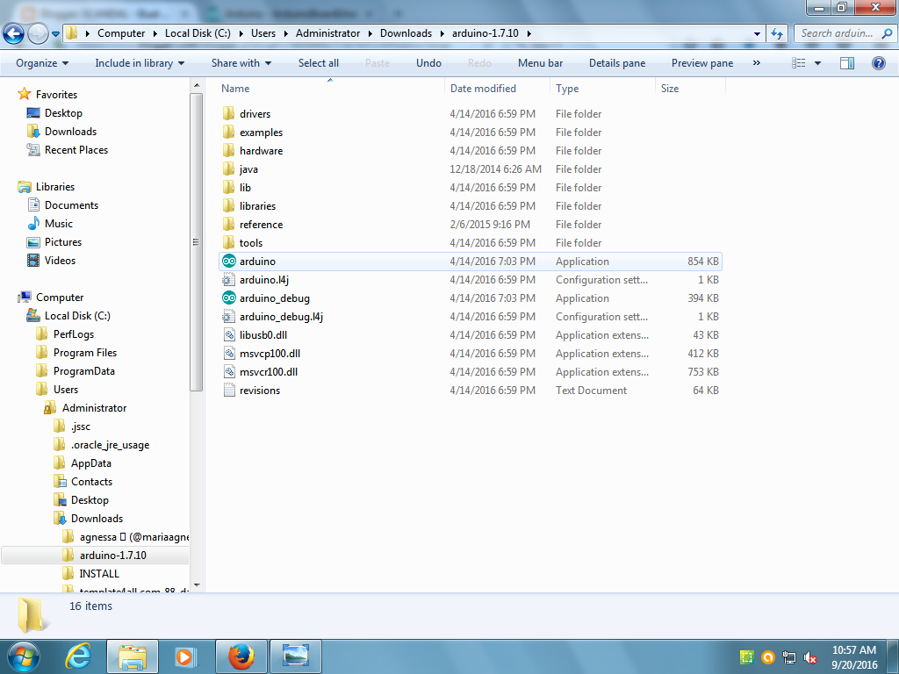This screenshot has height=674, width=899.
Task: Click the Favorites star icon
Action: click(x=24, y=94)
